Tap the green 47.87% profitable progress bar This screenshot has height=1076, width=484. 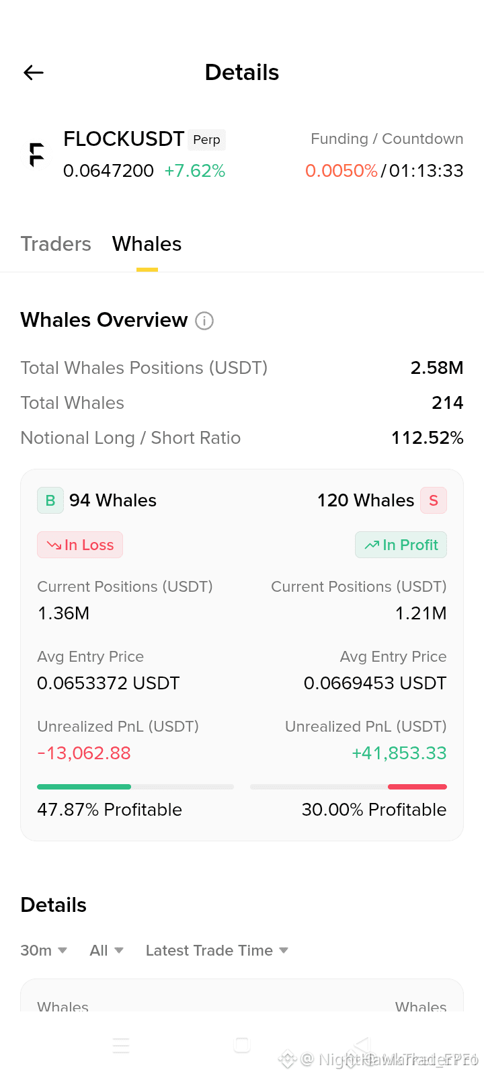click(x=135, y=786)
